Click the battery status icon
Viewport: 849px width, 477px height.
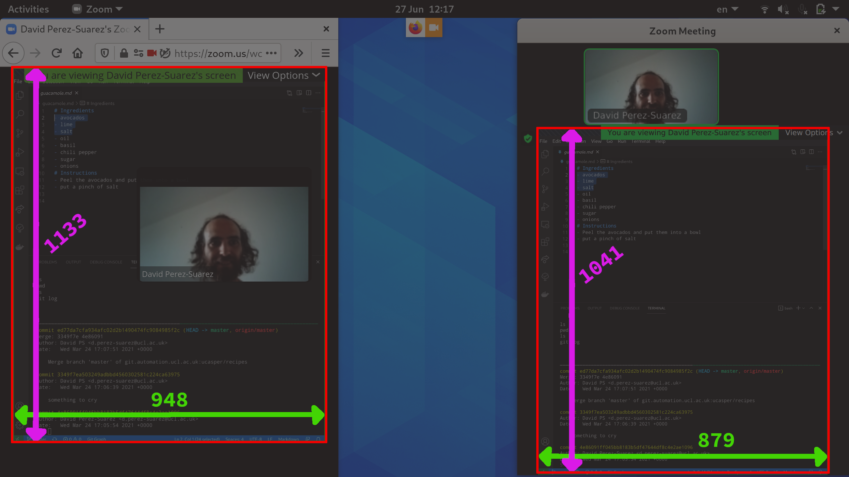click(x=821, y=9)
